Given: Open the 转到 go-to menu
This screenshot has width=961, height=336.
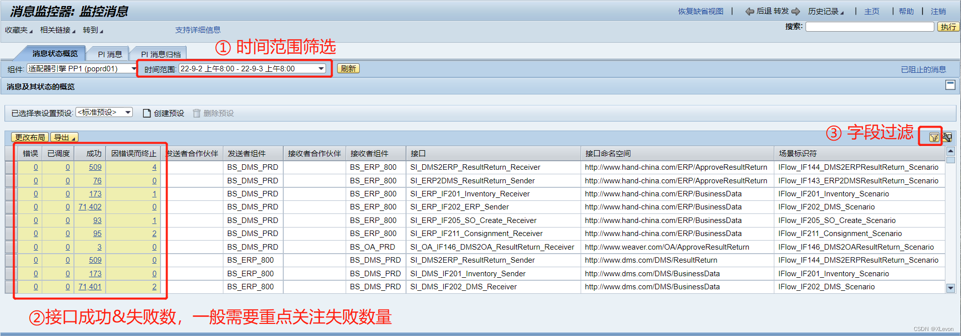Looking at the screenshot, I should (93, 30).
